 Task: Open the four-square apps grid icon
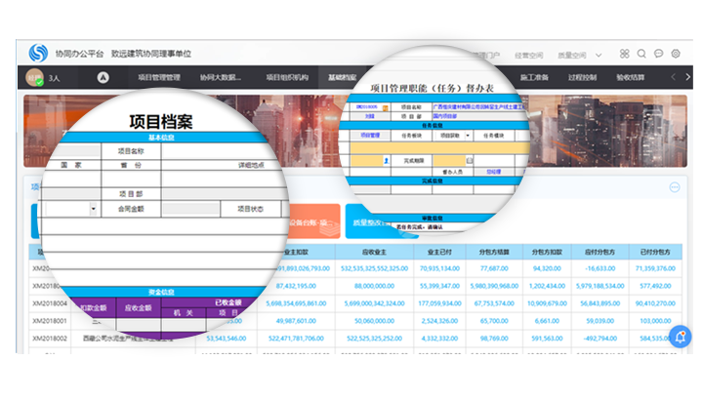[625, 54]
